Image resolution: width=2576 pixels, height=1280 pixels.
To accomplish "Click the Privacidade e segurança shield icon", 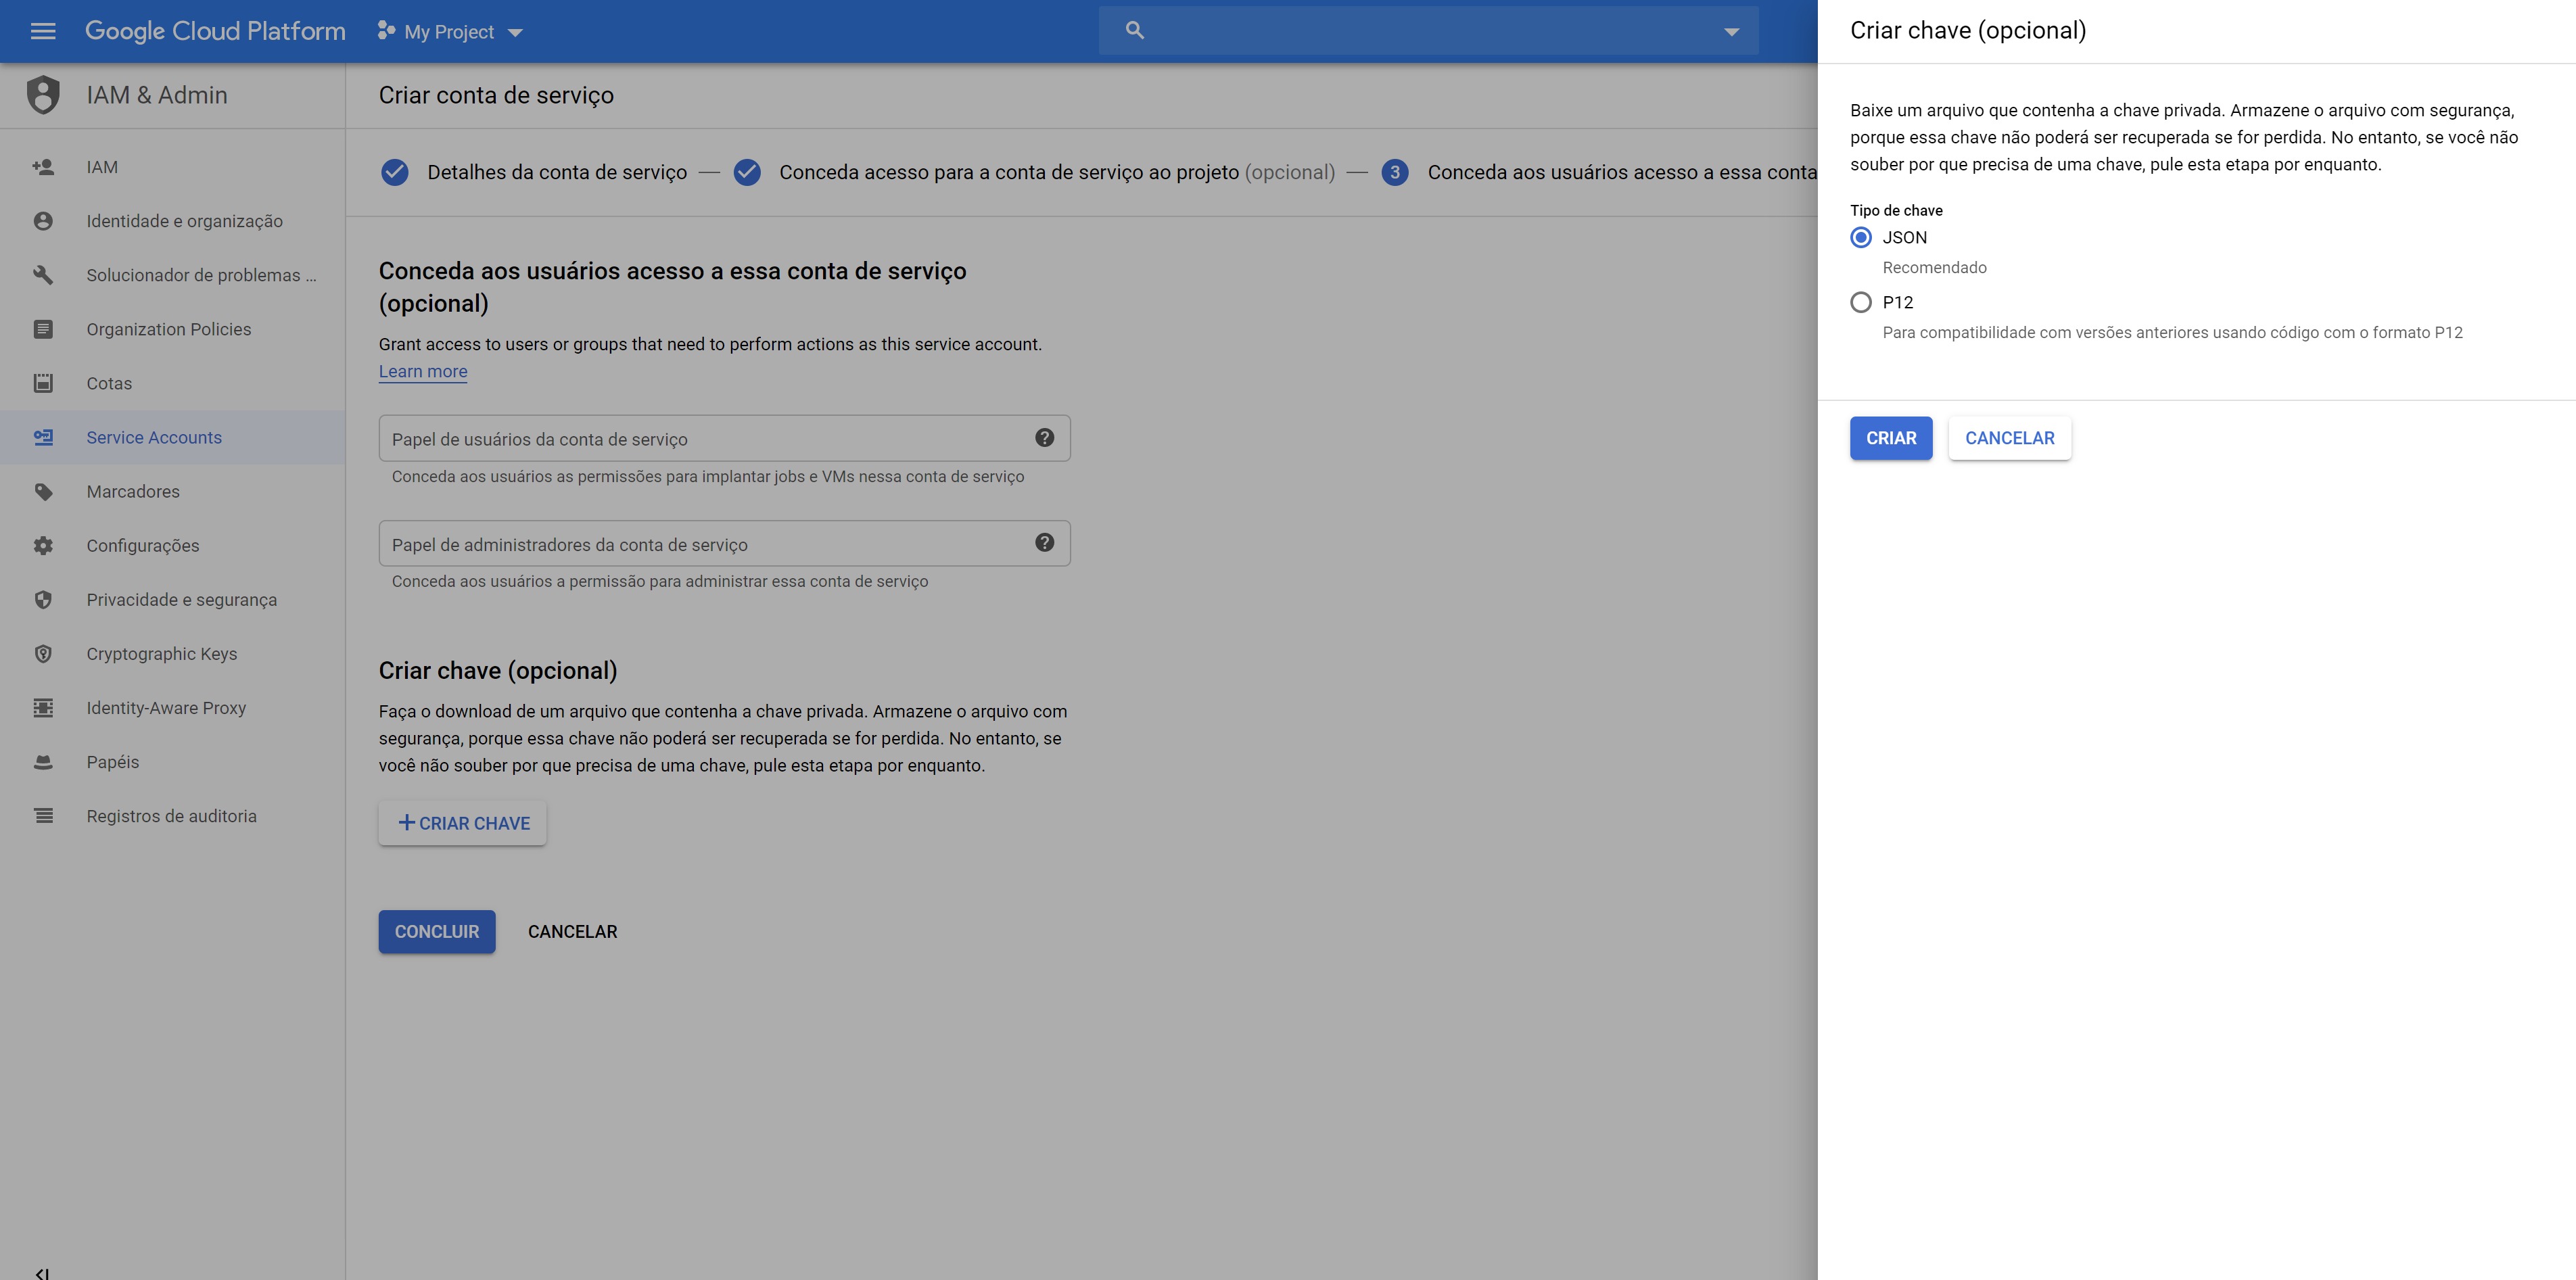I will 43,599.
